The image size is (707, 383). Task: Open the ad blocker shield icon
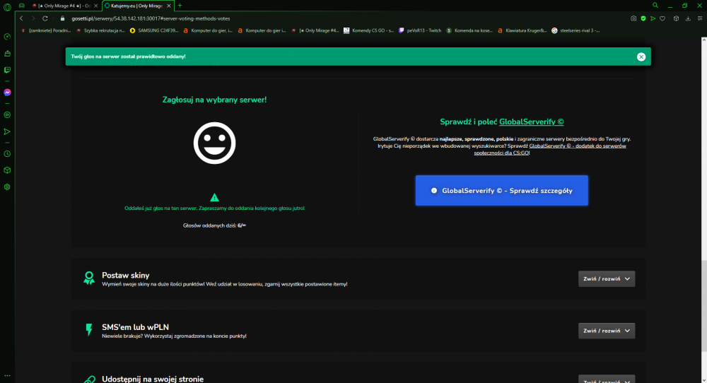tap(643, 18)
